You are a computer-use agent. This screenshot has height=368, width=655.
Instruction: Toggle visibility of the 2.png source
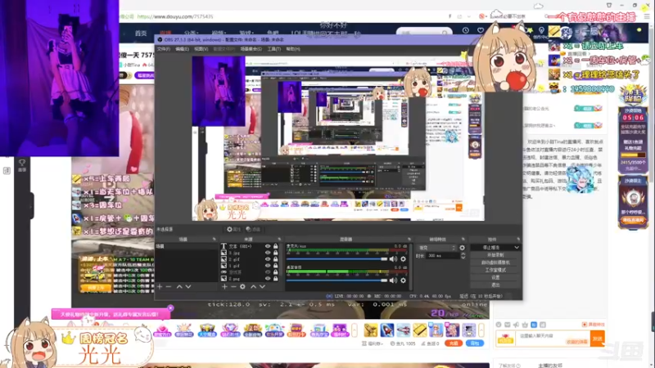pyautogui.click(x=268, y=278)
